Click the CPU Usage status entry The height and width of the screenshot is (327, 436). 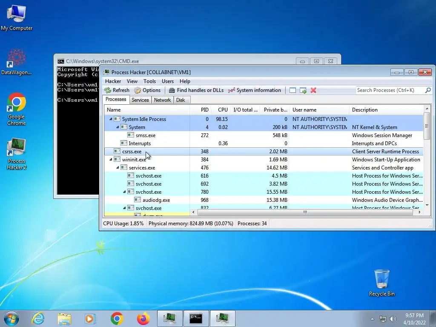[x=123, y=223]
